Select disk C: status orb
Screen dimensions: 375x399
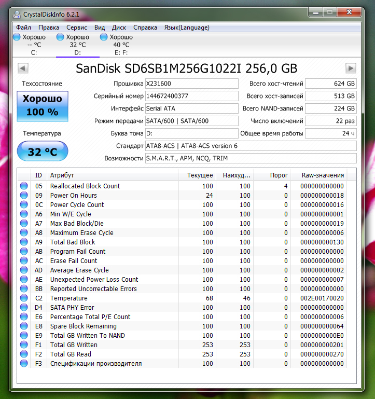pos(17,37)
